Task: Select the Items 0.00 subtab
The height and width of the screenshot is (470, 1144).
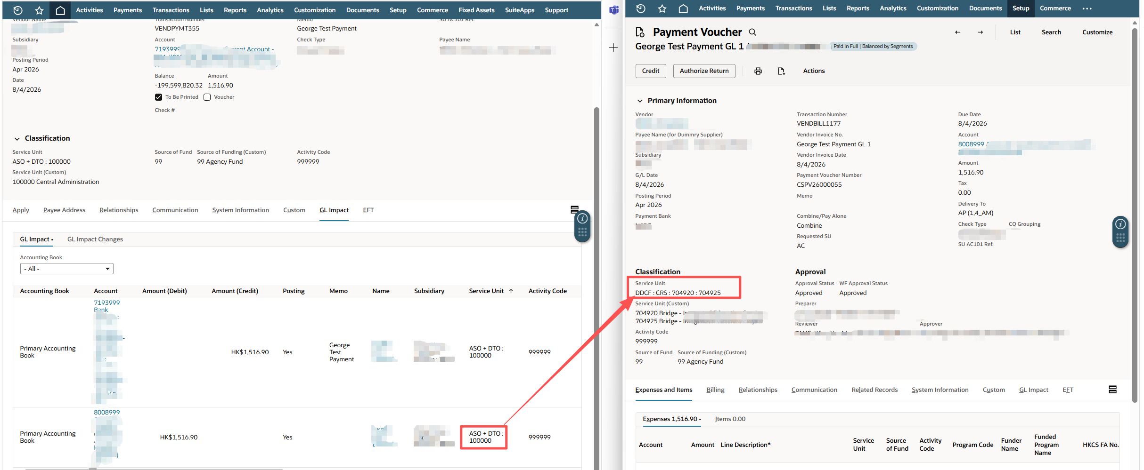Action: (730, 419)
